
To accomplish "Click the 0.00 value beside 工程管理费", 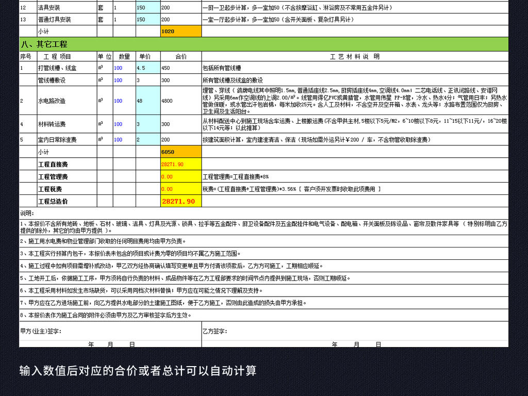I will (181, 176).
